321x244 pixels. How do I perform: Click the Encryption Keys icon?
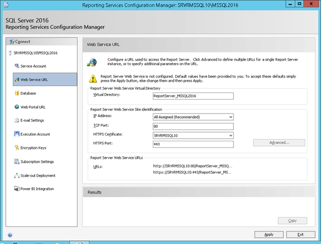16,148
